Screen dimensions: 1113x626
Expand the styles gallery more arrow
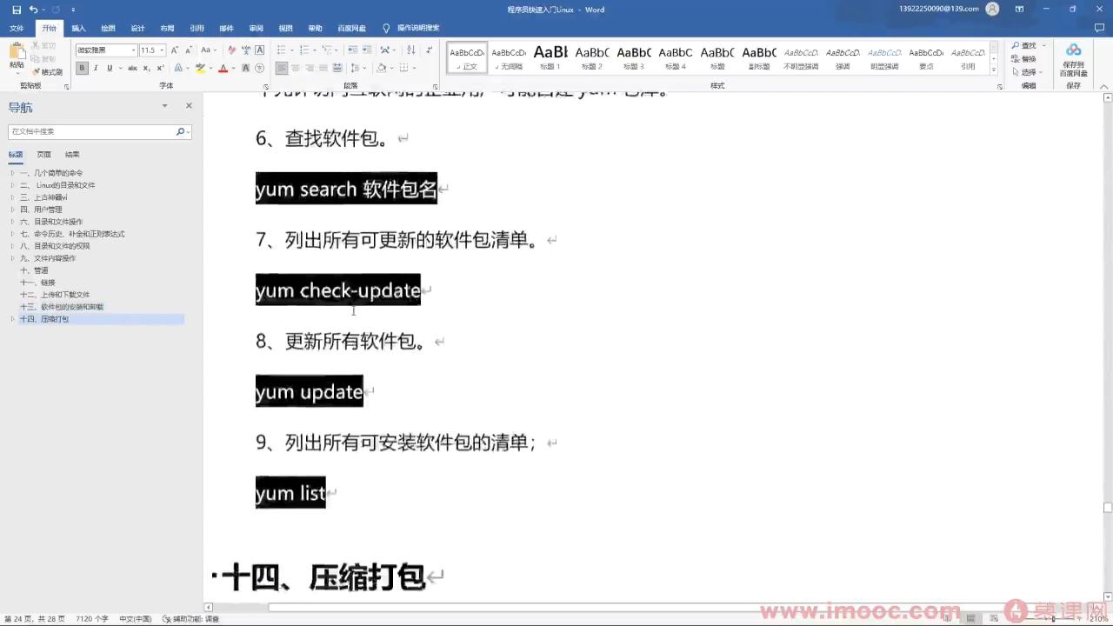point(995,70)
